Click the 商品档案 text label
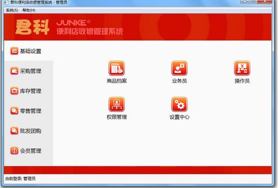 click(117, 81)
